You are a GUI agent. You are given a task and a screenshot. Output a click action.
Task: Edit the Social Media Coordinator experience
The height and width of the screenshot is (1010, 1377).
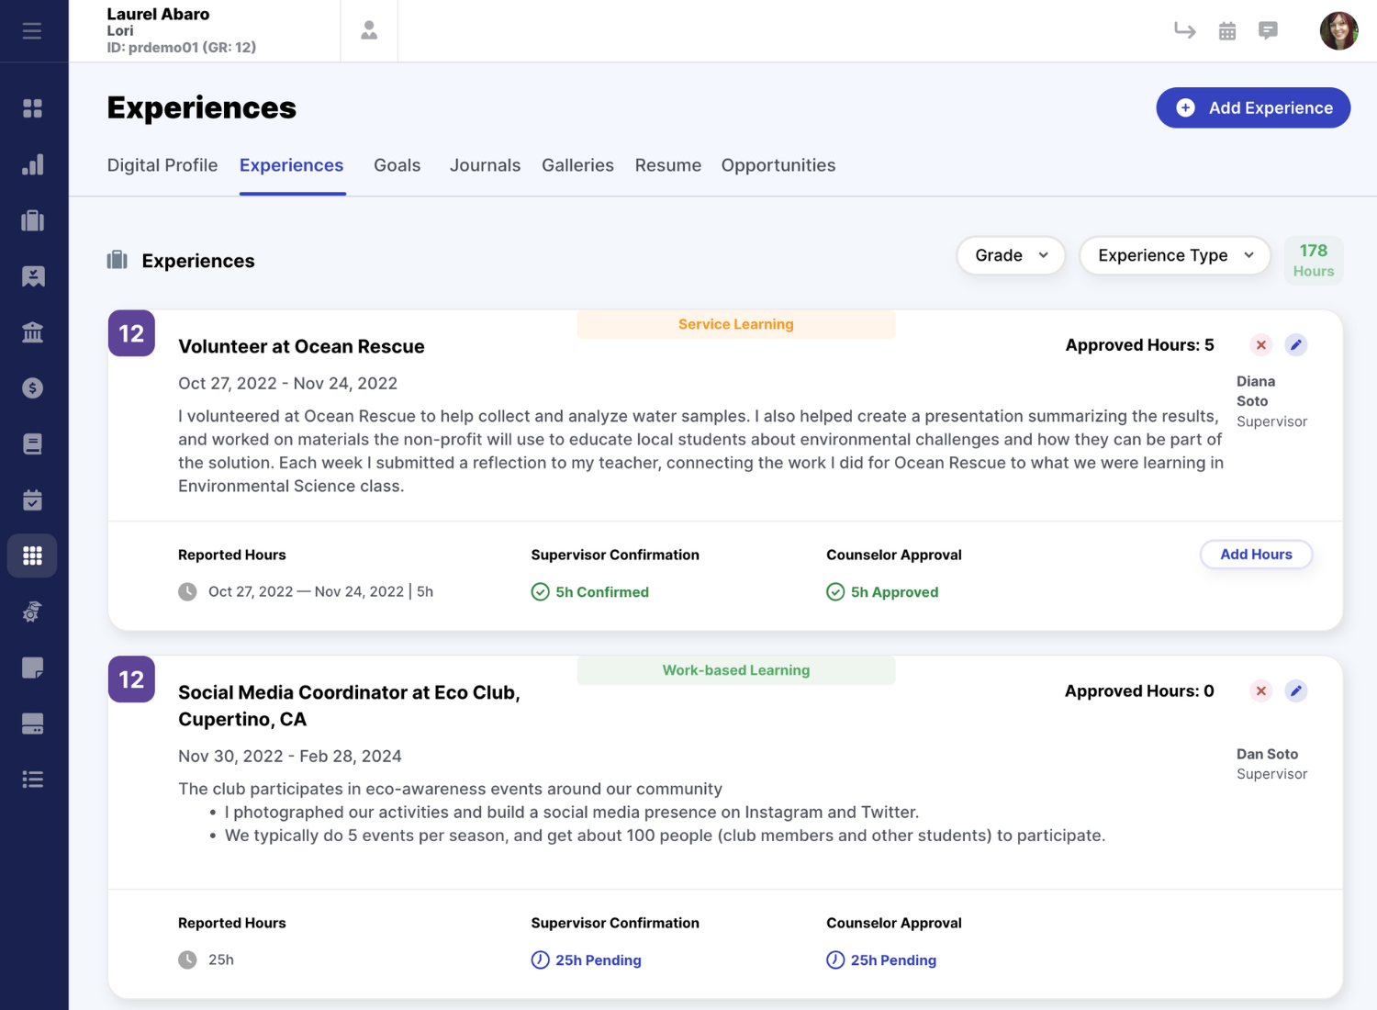point(1295,691)
